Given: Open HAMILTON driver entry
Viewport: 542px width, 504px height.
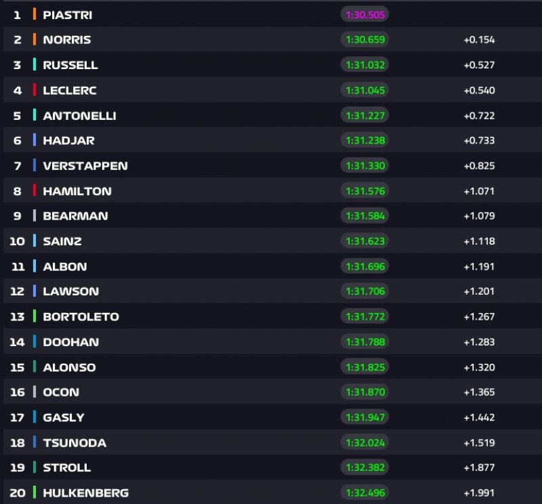Looking at the screenshot, I should [77, 191].
